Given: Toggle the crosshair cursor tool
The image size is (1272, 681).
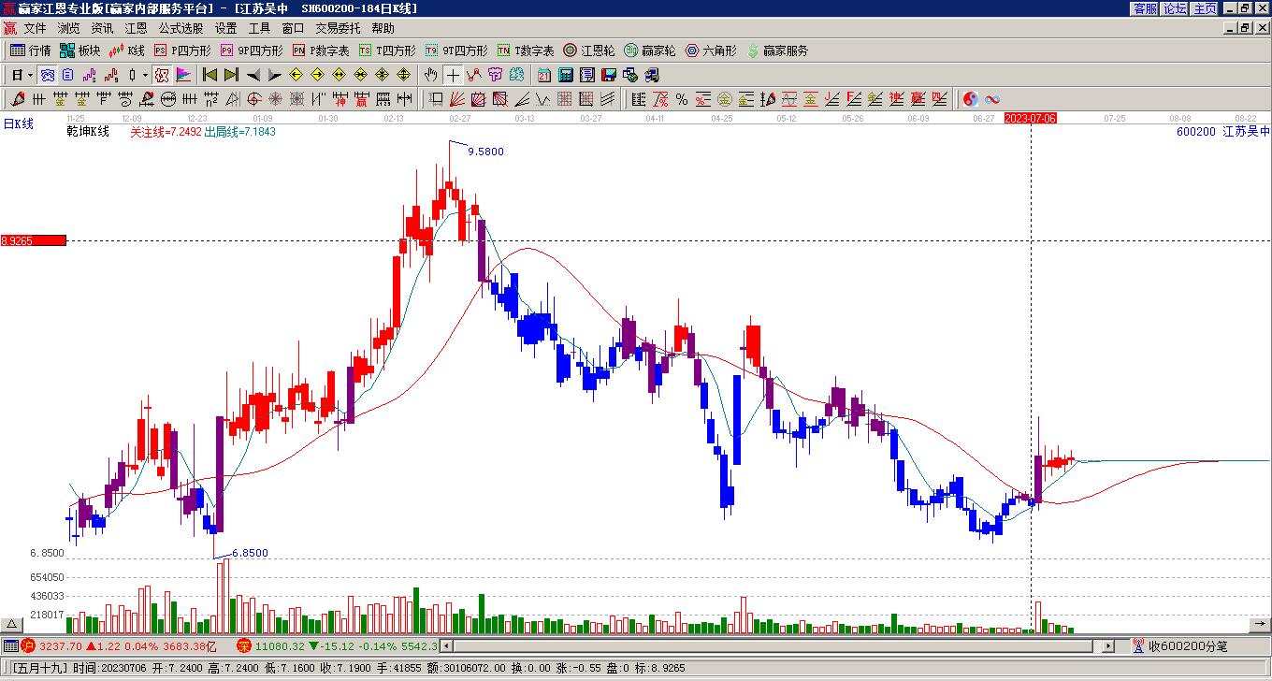Looking at the screenshot, I should pos(453,75).
